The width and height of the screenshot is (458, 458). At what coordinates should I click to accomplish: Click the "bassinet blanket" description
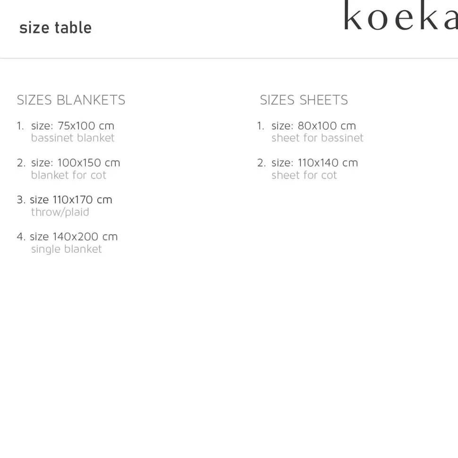pyautogui.click(x=73, y=138)
